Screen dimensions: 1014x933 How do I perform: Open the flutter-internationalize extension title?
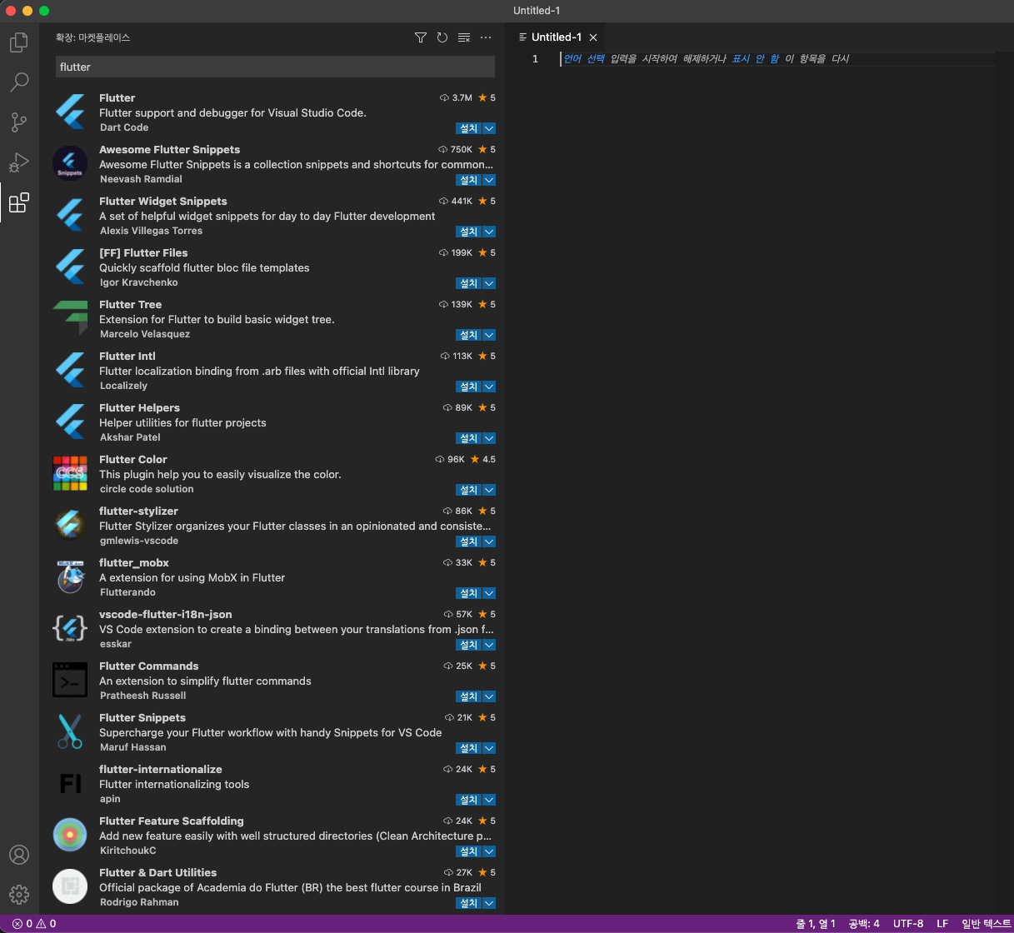161,769
